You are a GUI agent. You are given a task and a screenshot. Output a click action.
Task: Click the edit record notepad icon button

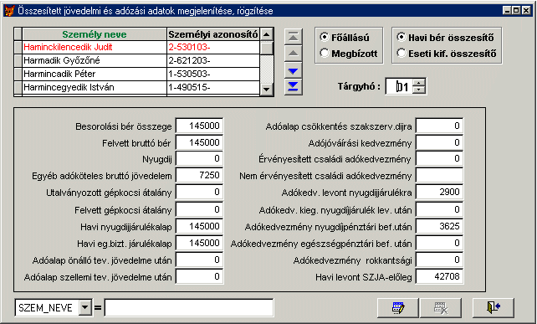[x=398, y=308]
